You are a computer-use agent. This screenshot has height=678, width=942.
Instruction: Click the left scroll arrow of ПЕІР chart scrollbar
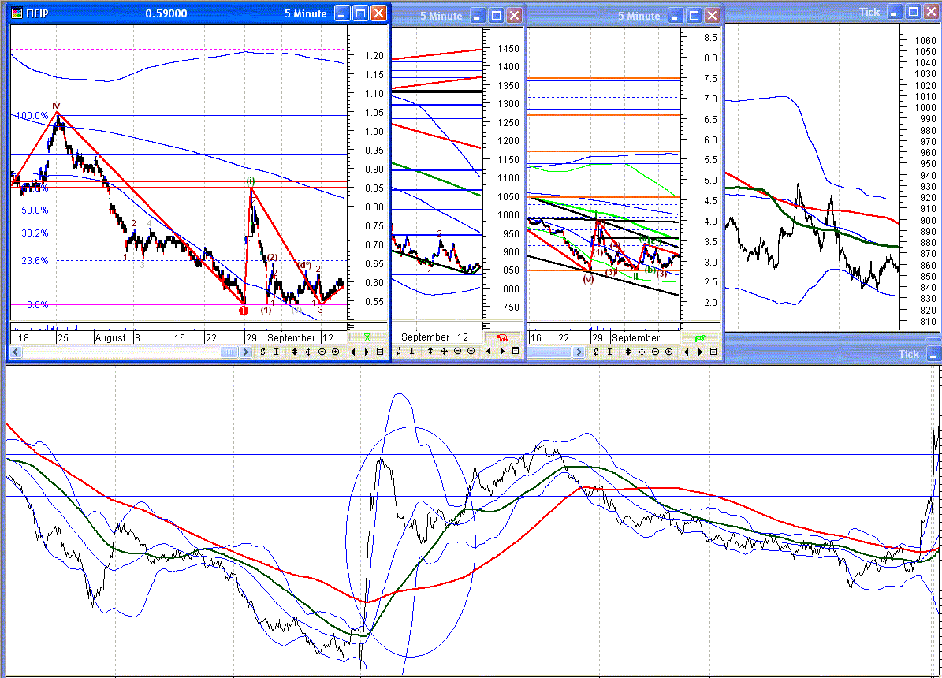[17, 352]
